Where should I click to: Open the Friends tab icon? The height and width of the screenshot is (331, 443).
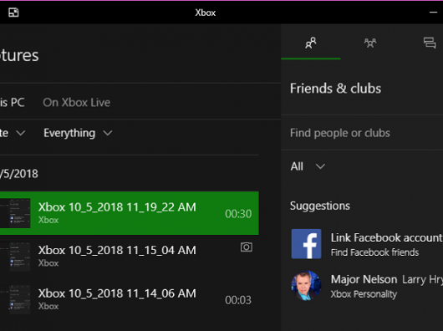[310, 43]
